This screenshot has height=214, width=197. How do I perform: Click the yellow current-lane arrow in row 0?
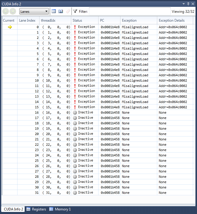pos(10,27)
